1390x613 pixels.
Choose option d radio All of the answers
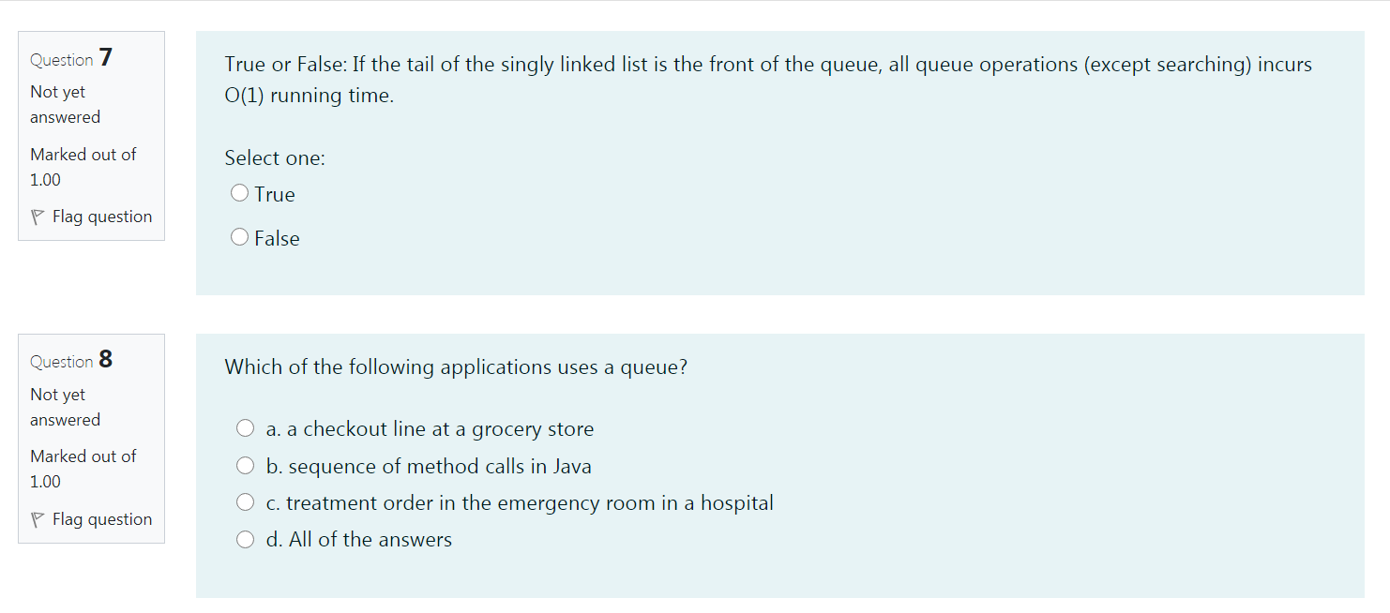point(246,539)
